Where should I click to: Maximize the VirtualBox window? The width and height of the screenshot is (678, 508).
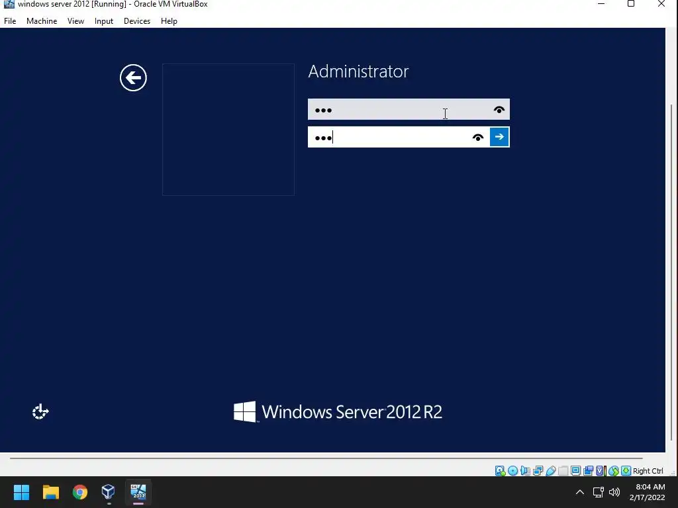click(x=631, y=4)
